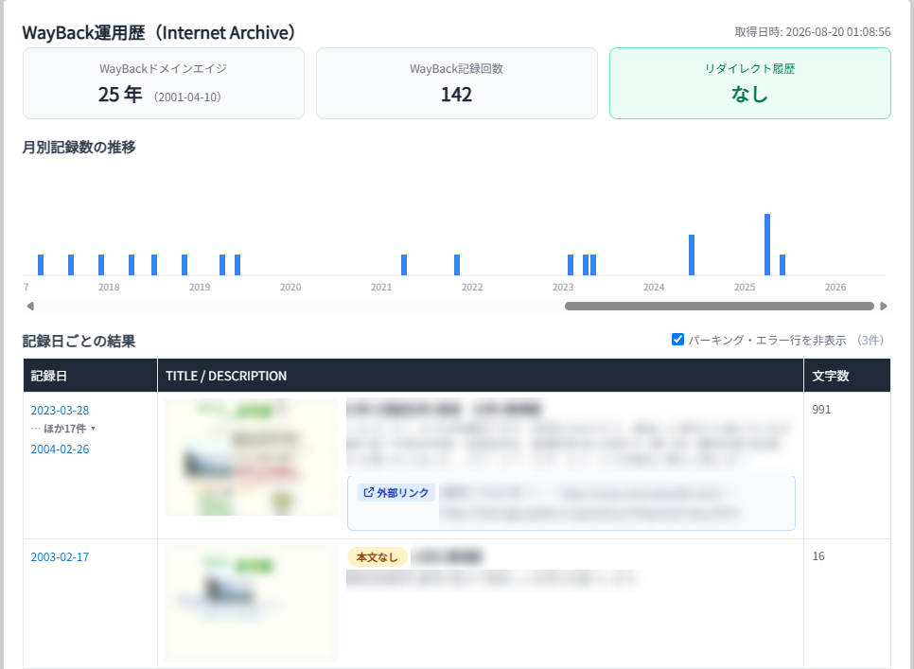Click the bar just after the 2021 label
Image resolution: width=914 pixels, height=669 pixels.
point(404,265)
